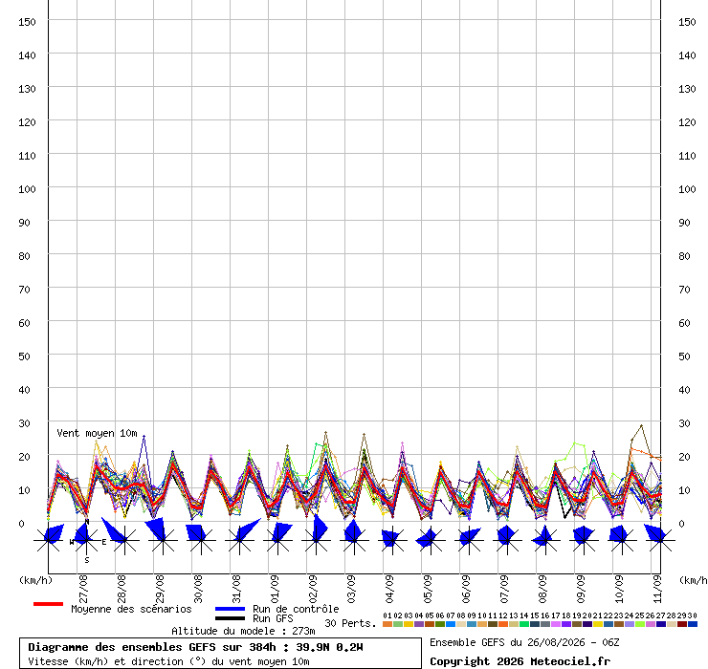
Task: Click the purple spike peak near 28/08
Action: click(144, 436)
